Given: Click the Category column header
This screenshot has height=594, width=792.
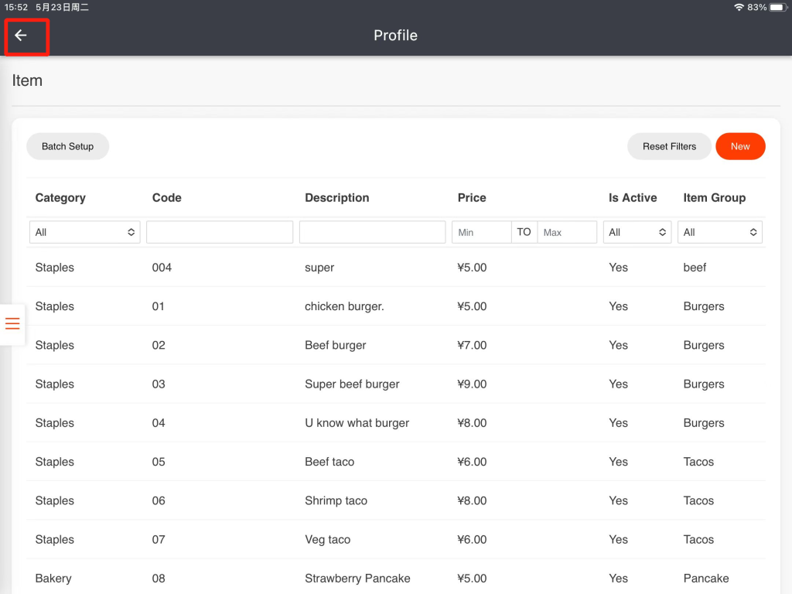Looking at the screenshot, I should 60,198.
